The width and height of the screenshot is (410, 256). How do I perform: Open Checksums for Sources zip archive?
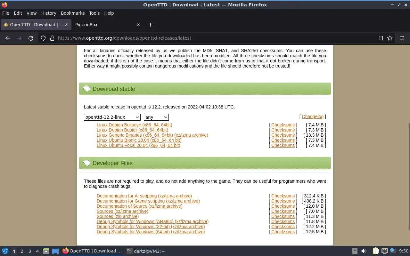tap(283, 216)
